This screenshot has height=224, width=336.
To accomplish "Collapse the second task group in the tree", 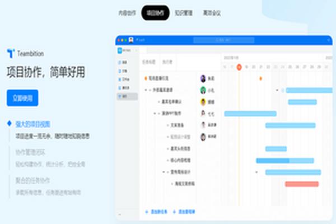I will [x=146, y=90].
